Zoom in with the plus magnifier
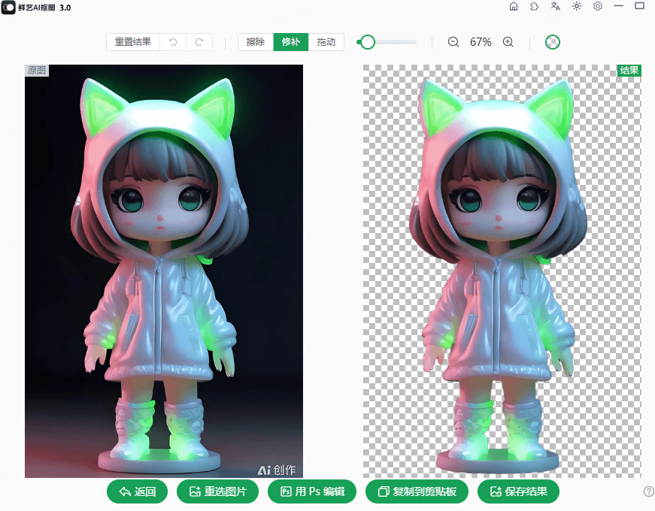Viewport: 655px width, 511px height. coord(508,42)
